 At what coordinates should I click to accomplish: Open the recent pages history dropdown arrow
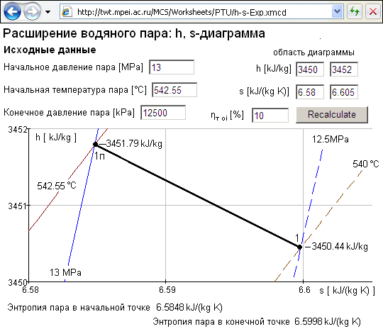(48, 12)
